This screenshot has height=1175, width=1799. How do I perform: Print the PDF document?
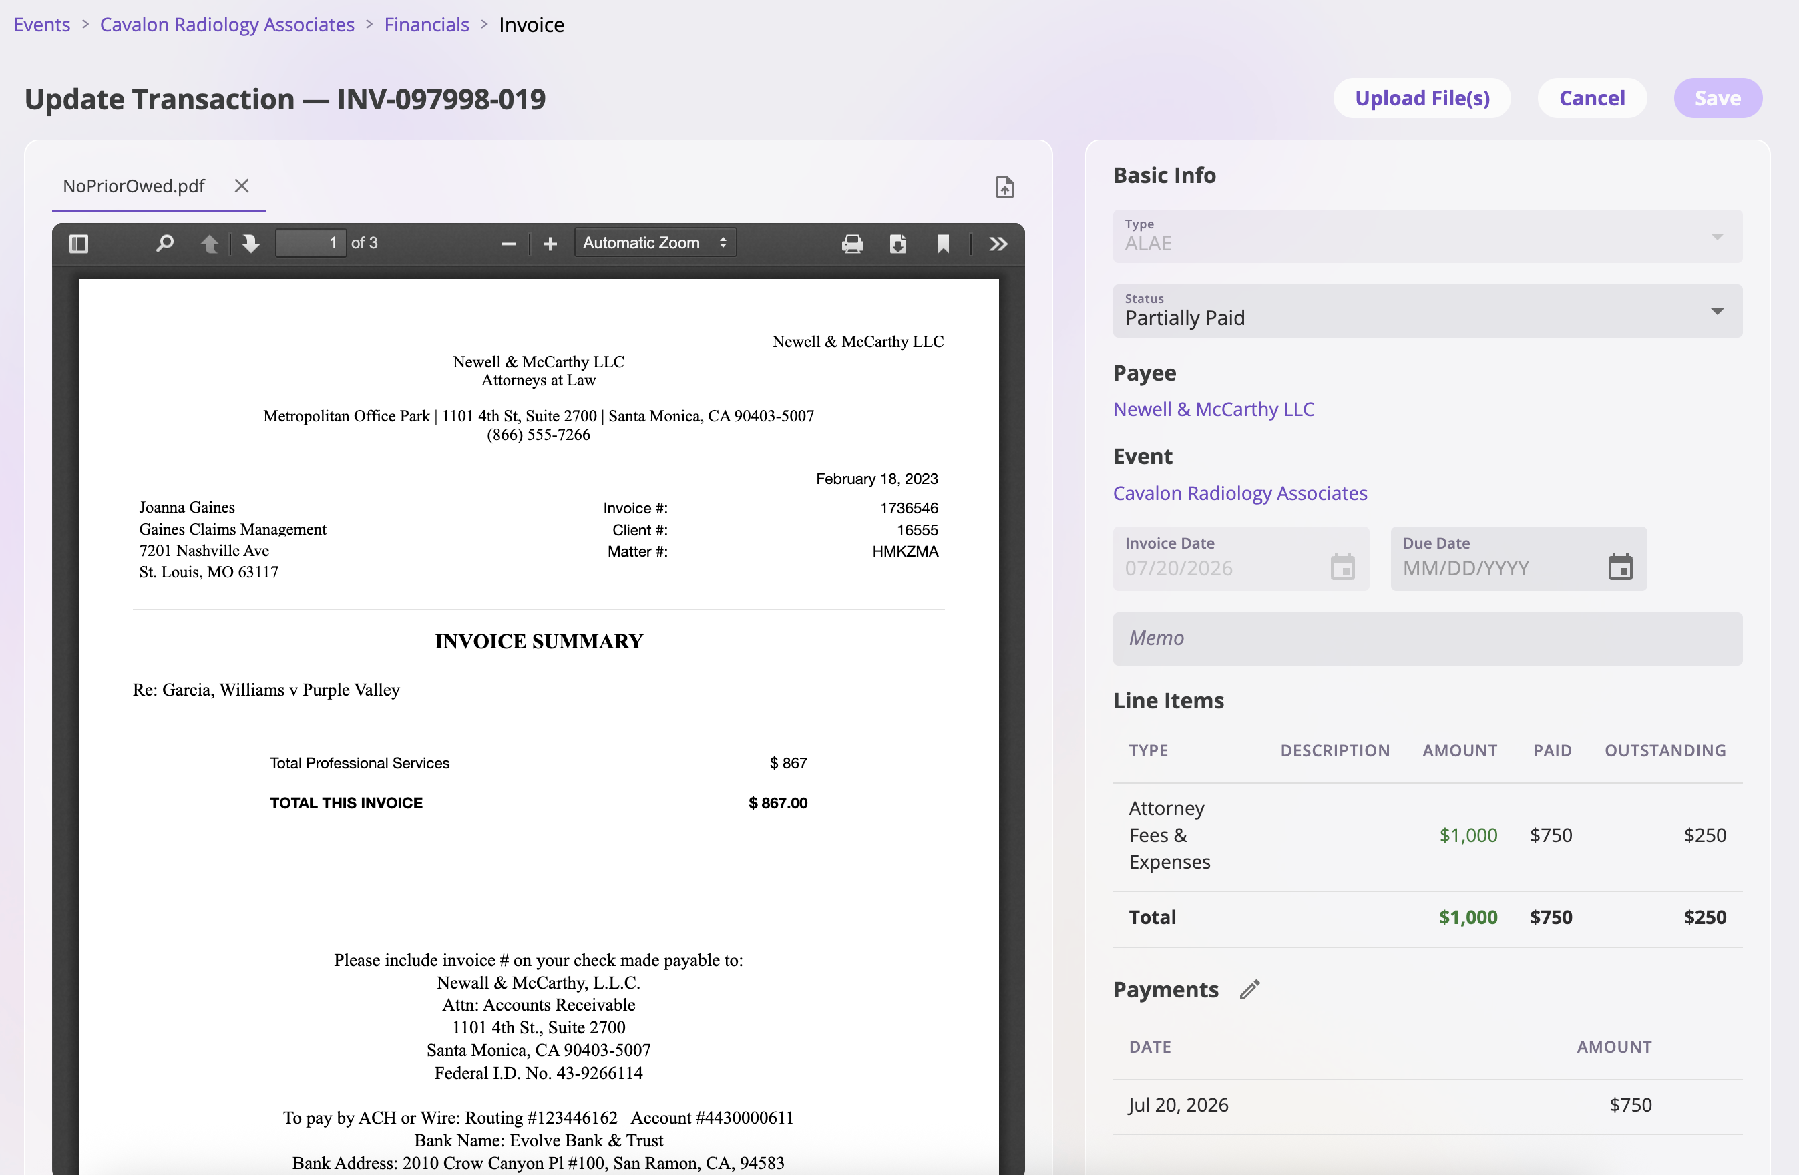point(853,243)
